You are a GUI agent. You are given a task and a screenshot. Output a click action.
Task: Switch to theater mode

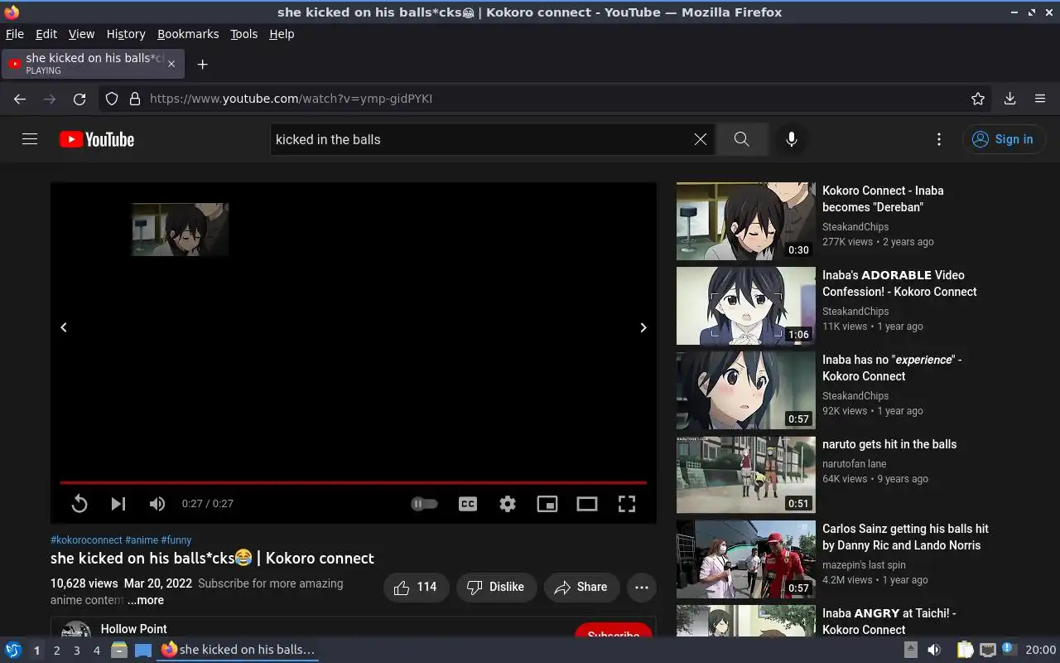coord(587,503)
